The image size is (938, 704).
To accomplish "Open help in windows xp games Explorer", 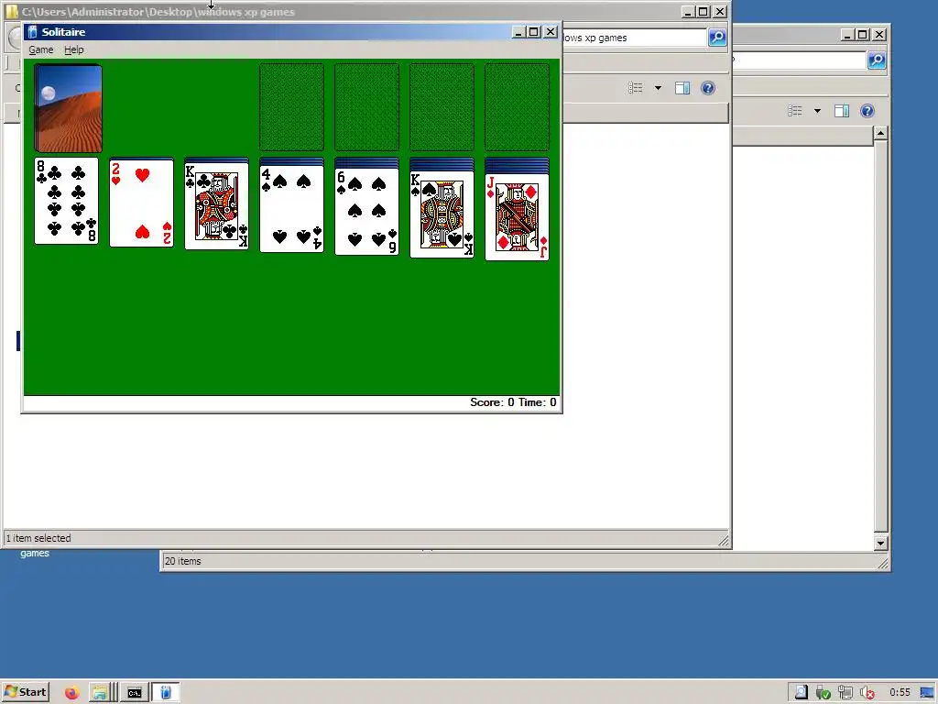I will (x=708, y=89).
